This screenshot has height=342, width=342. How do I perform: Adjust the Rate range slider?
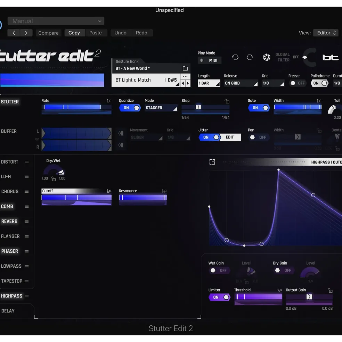click(76, 107)
